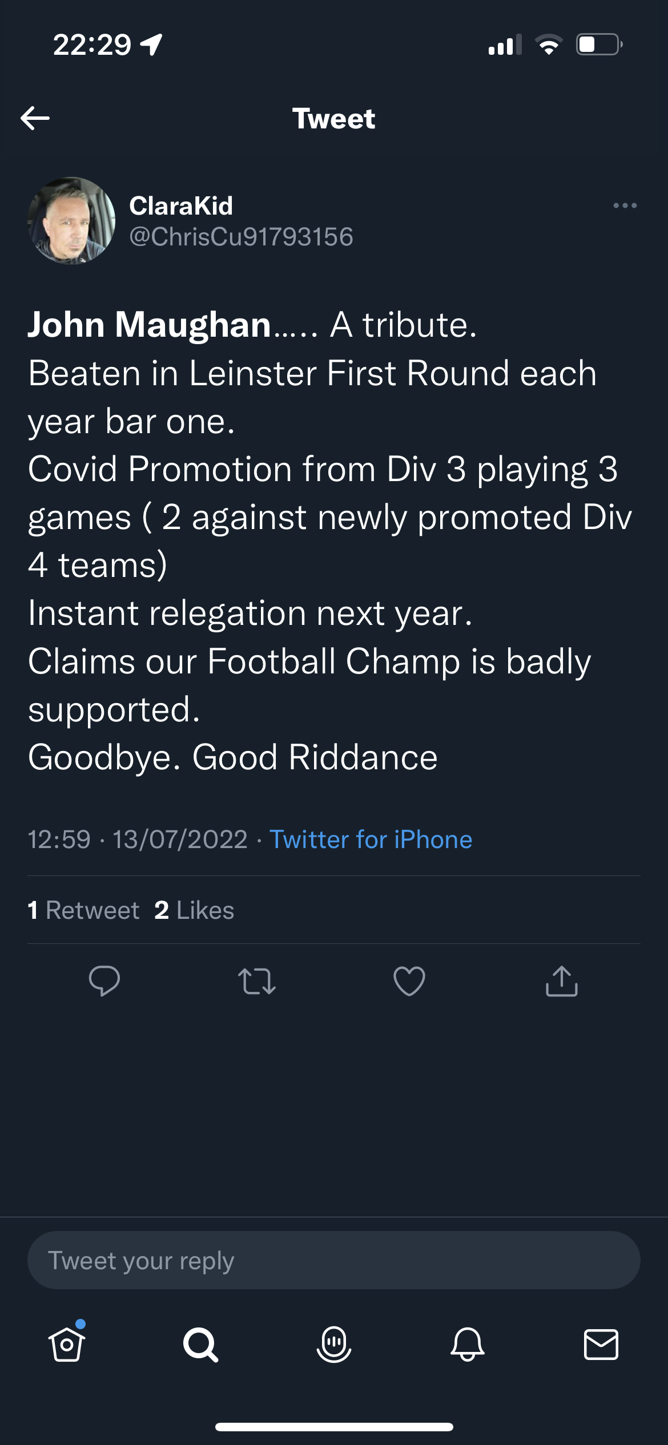Open ClaraKid's profile picture

tap(71, 221)
